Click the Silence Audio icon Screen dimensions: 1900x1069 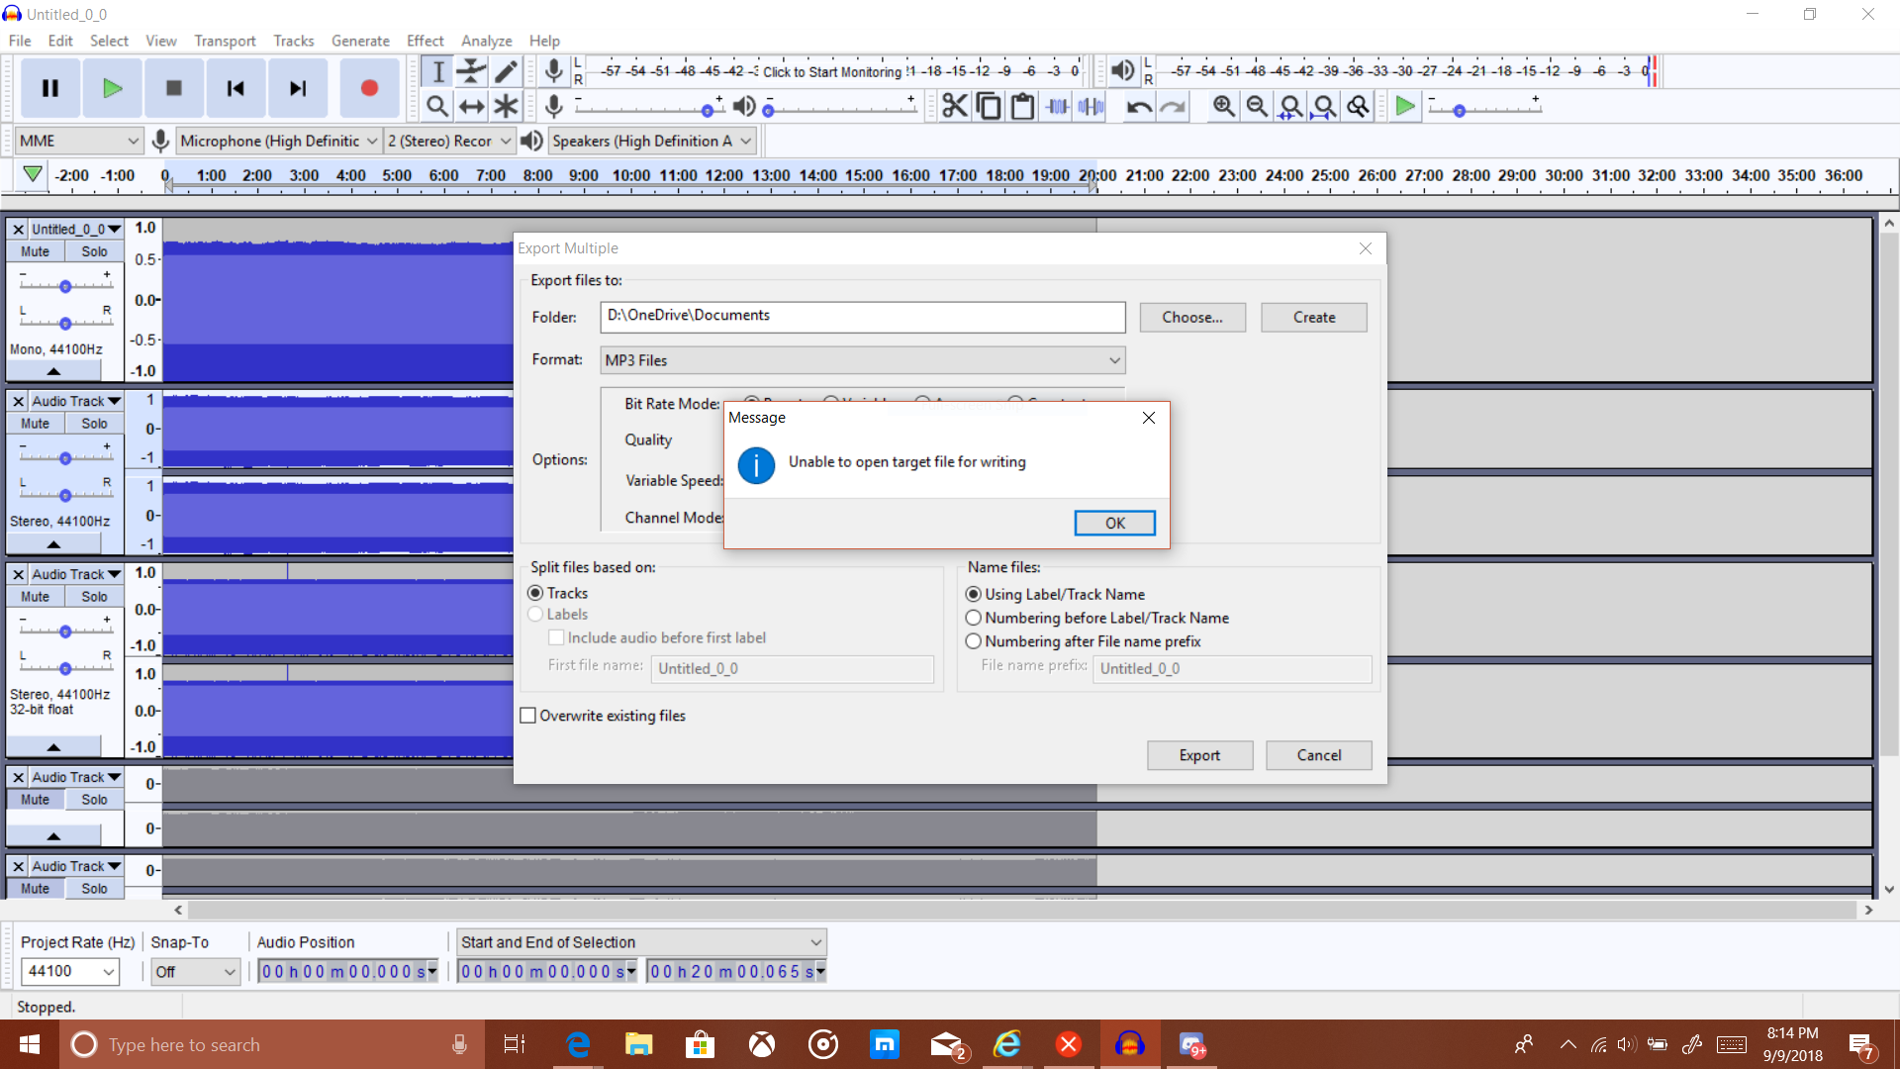(1092, 106)
